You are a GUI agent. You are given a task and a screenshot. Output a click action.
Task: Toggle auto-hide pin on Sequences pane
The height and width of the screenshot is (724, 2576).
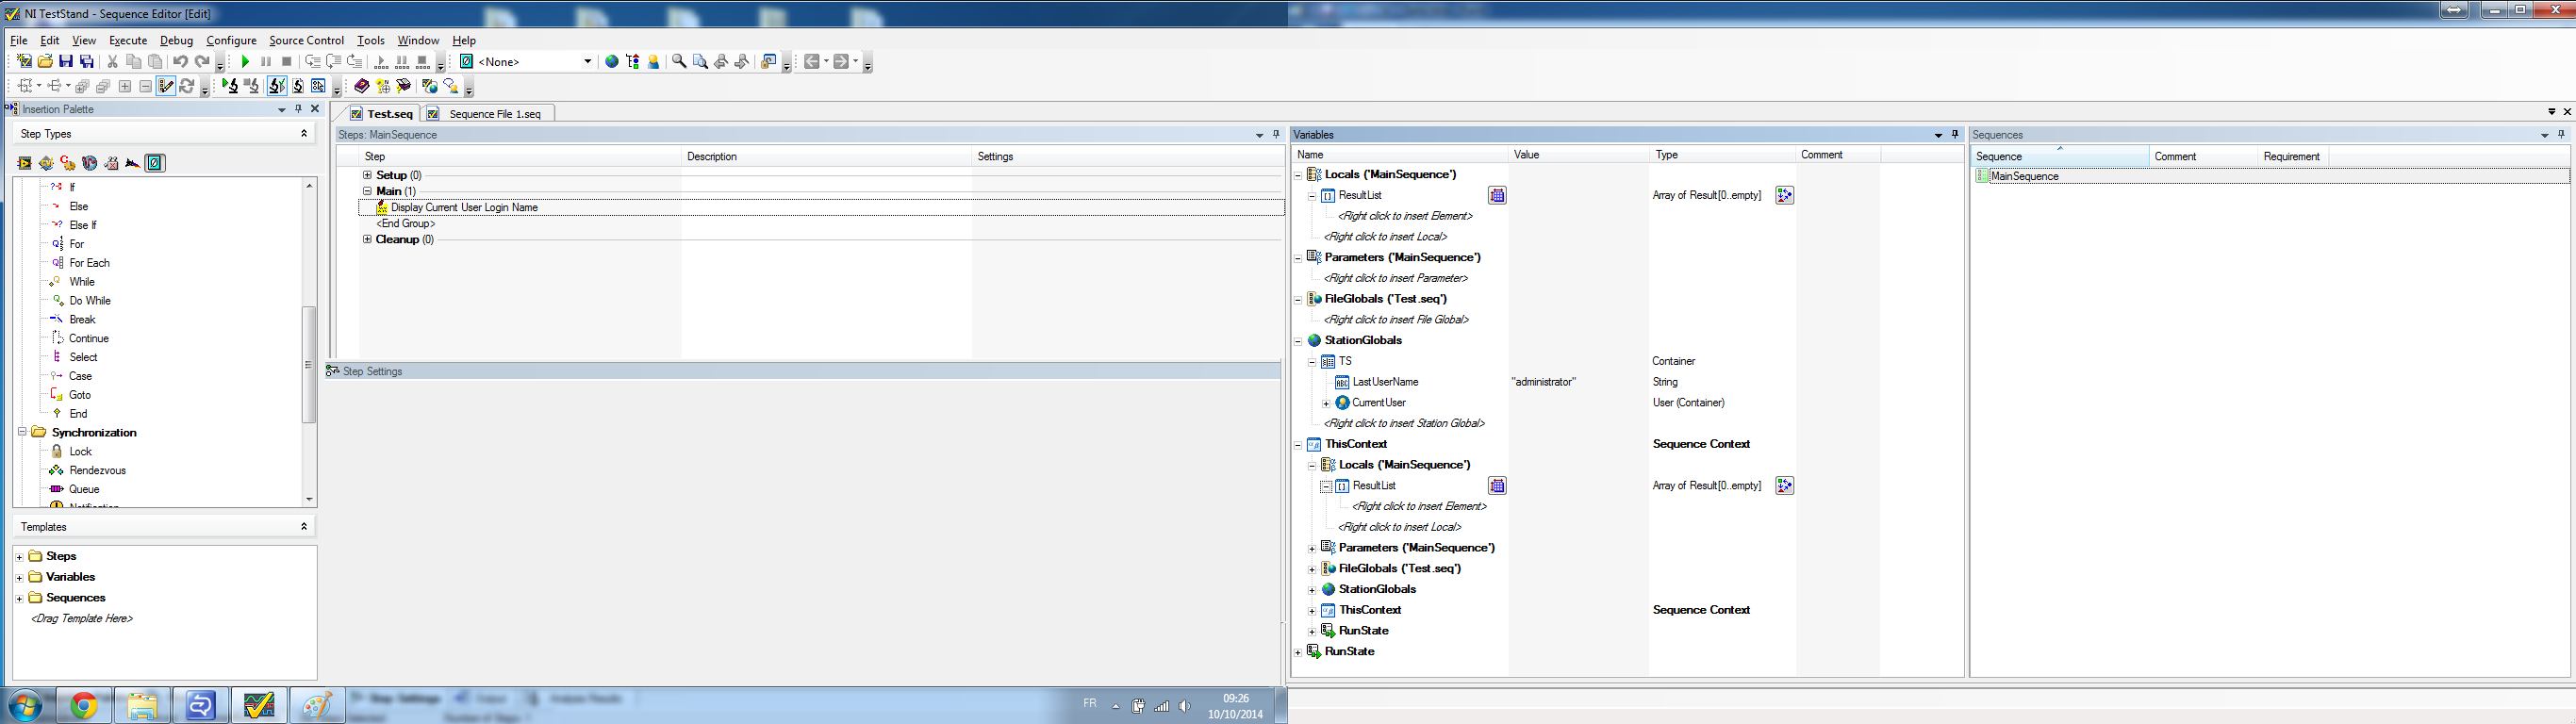pyautogui.click(x=2561, y=134)
